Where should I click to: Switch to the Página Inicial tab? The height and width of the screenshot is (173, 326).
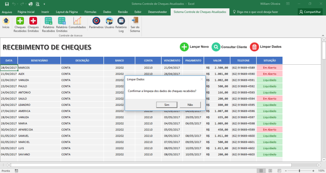coord(26,12)
